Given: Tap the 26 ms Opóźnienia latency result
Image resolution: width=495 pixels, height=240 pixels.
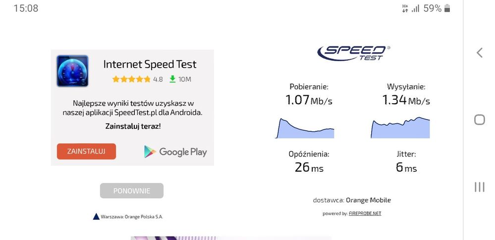Looking at the screenshot, I should [x=309, y=167].
